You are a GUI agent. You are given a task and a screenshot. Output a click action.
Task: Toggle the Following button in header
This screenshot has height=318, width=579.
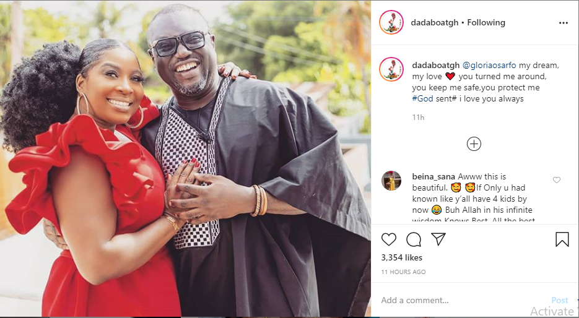pos(486,22)
